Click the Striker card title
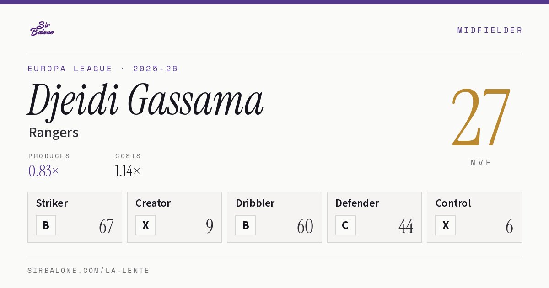The height and width of the screenshot is (288, 549). [x=52, y=203]
